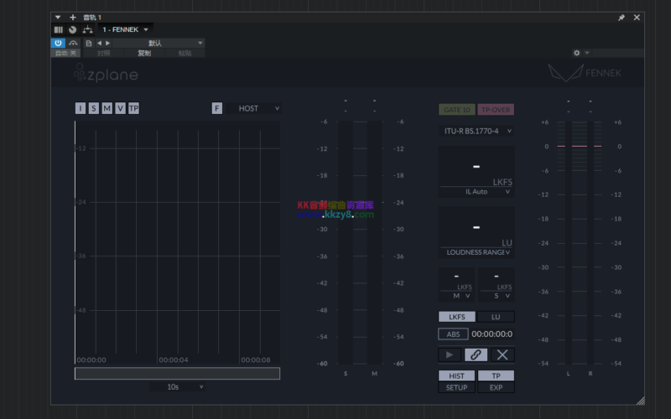Click the 00:00:04 label on the time axis
671x419 pixels.
tap(174, 360)
